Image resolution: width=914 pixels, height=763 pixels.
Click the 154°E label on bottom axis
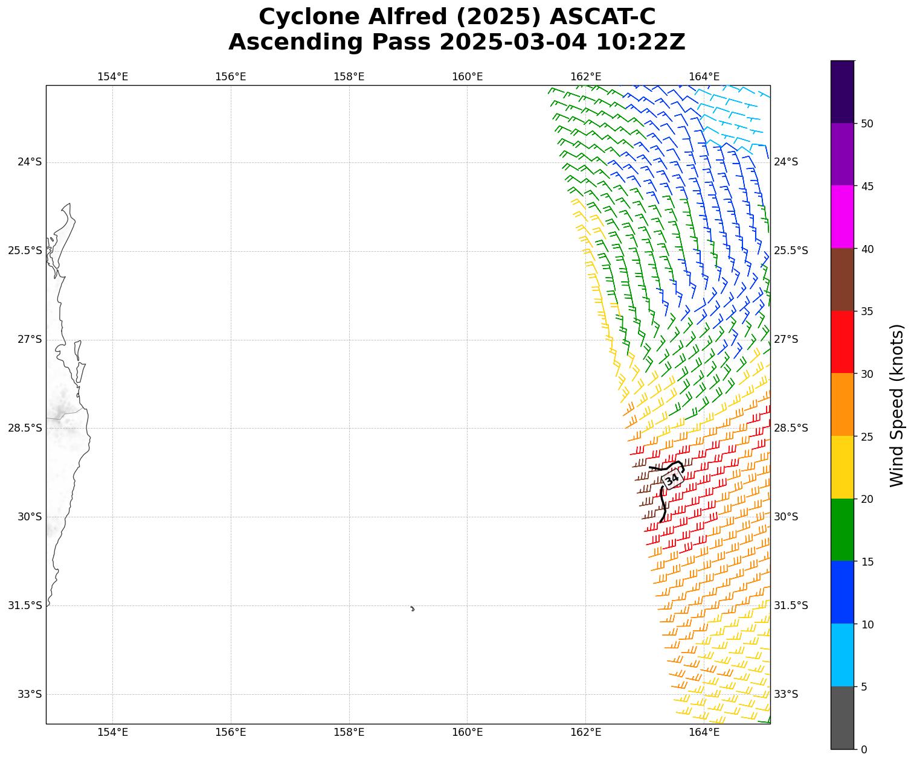(112, 732)
